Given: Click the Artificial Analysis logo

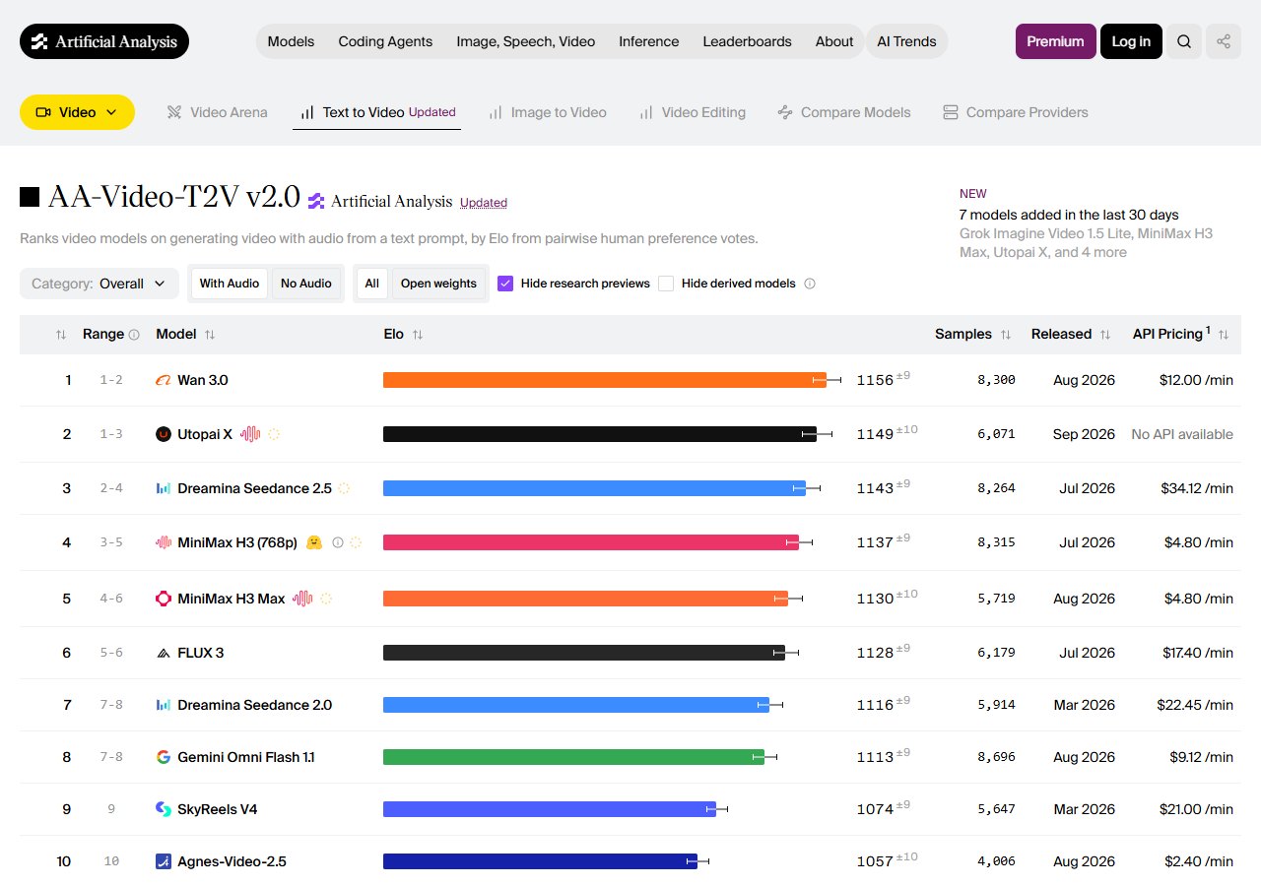Looking at the screenshot, I should click(x=104, y=41).
